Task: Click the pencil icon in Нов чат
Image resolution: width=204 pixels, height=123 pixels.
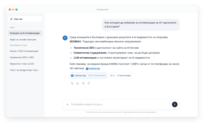Action: click(11, 19)
